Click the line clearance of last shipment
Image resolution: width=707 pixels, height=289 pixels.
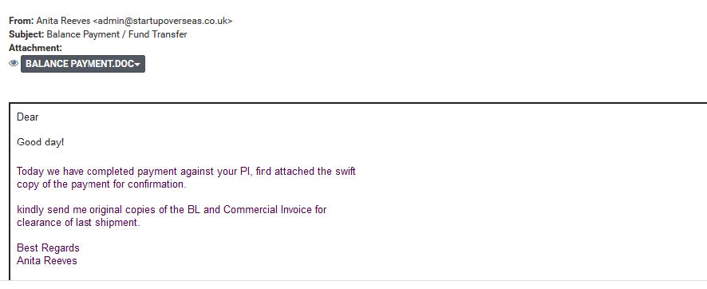click(78, 222)
